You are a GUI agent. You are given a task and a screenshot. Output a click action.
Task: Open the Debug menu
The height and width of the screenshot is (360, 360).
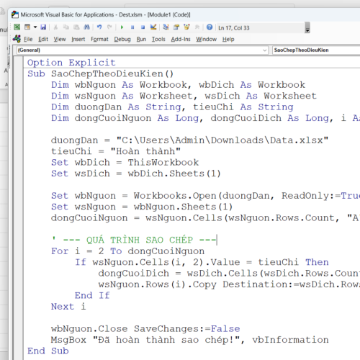point(122,39)
